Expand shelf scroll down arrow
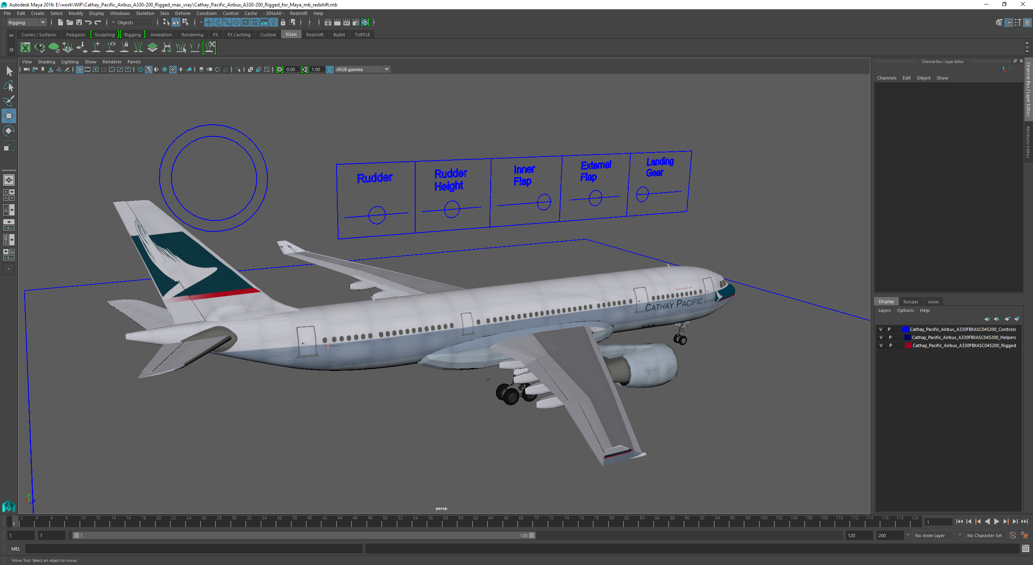Screen dimensions: 1033x565 1027,52
